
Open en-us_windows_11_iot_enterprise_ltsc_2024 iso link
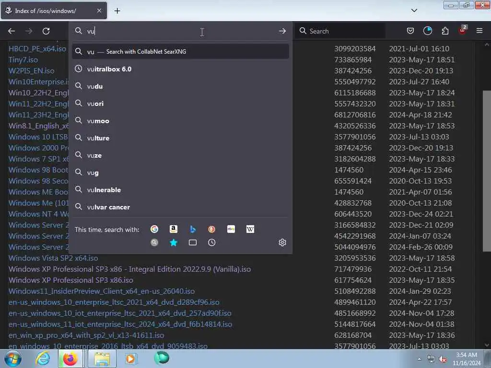point(120,324)
